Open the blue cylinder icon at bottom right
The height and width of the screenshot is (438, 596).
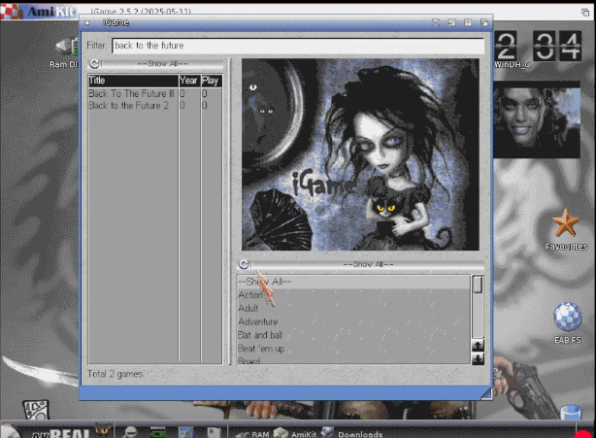(x=571, y=413)
